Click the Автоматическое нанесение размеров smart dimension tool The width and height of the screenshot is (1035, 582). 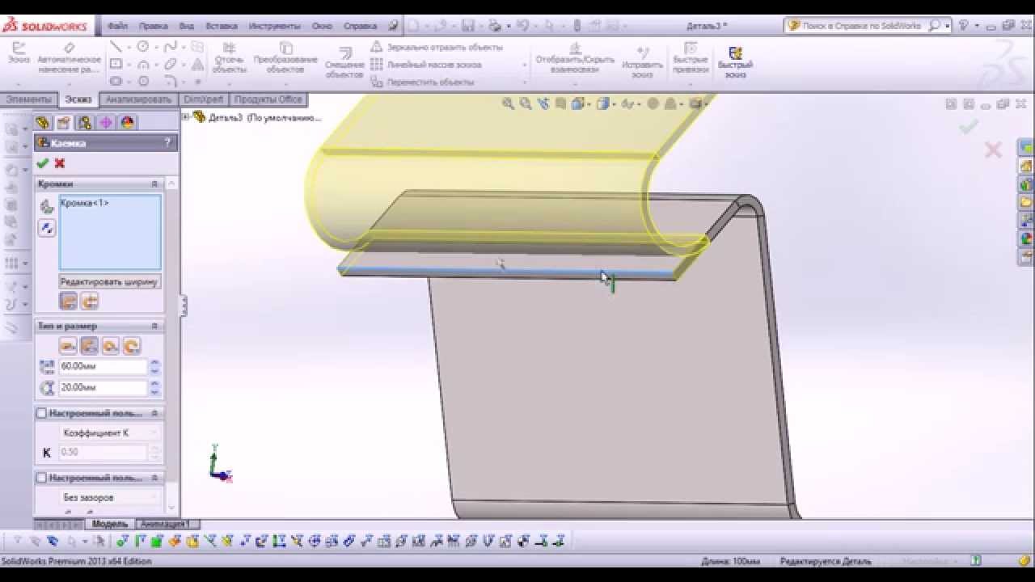pos(69,58)
